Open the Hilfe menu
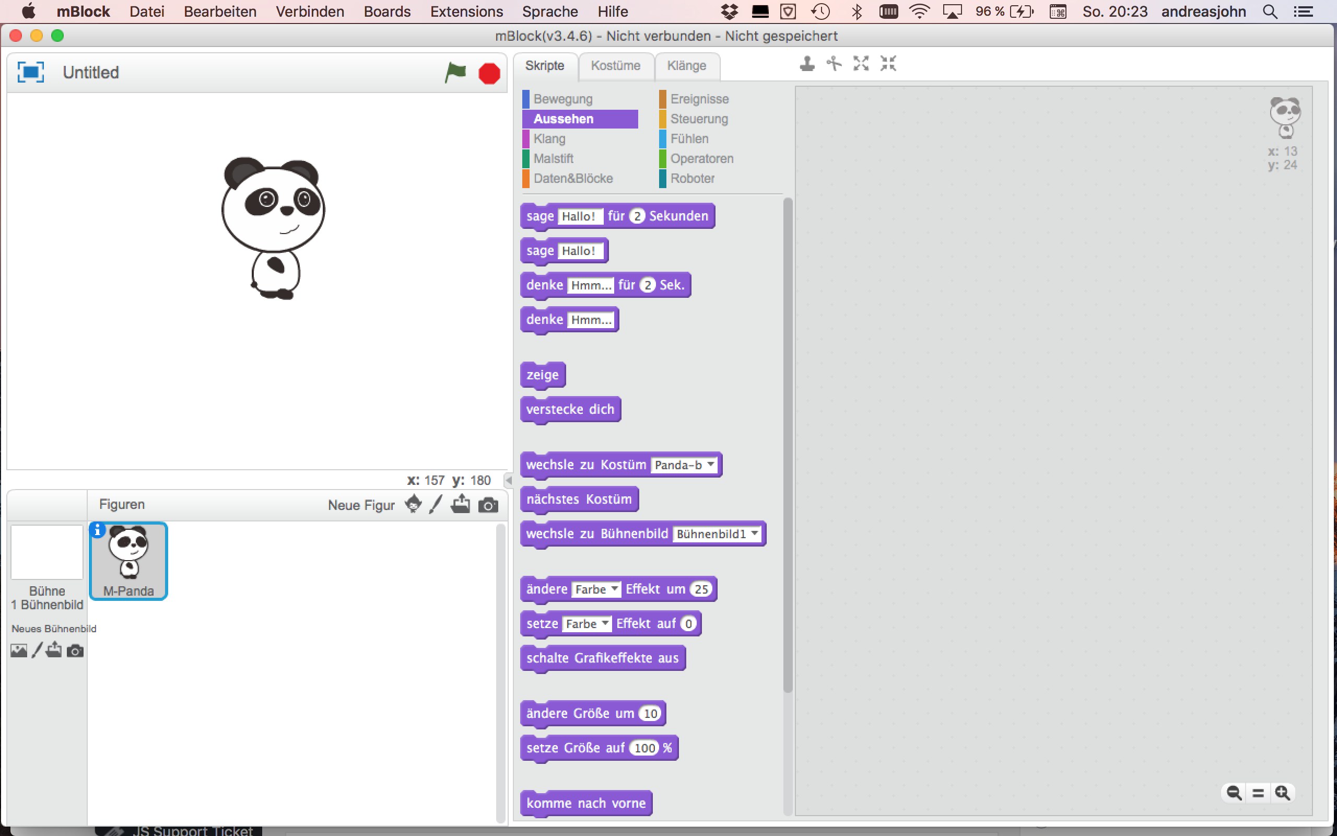 [613, 11]
